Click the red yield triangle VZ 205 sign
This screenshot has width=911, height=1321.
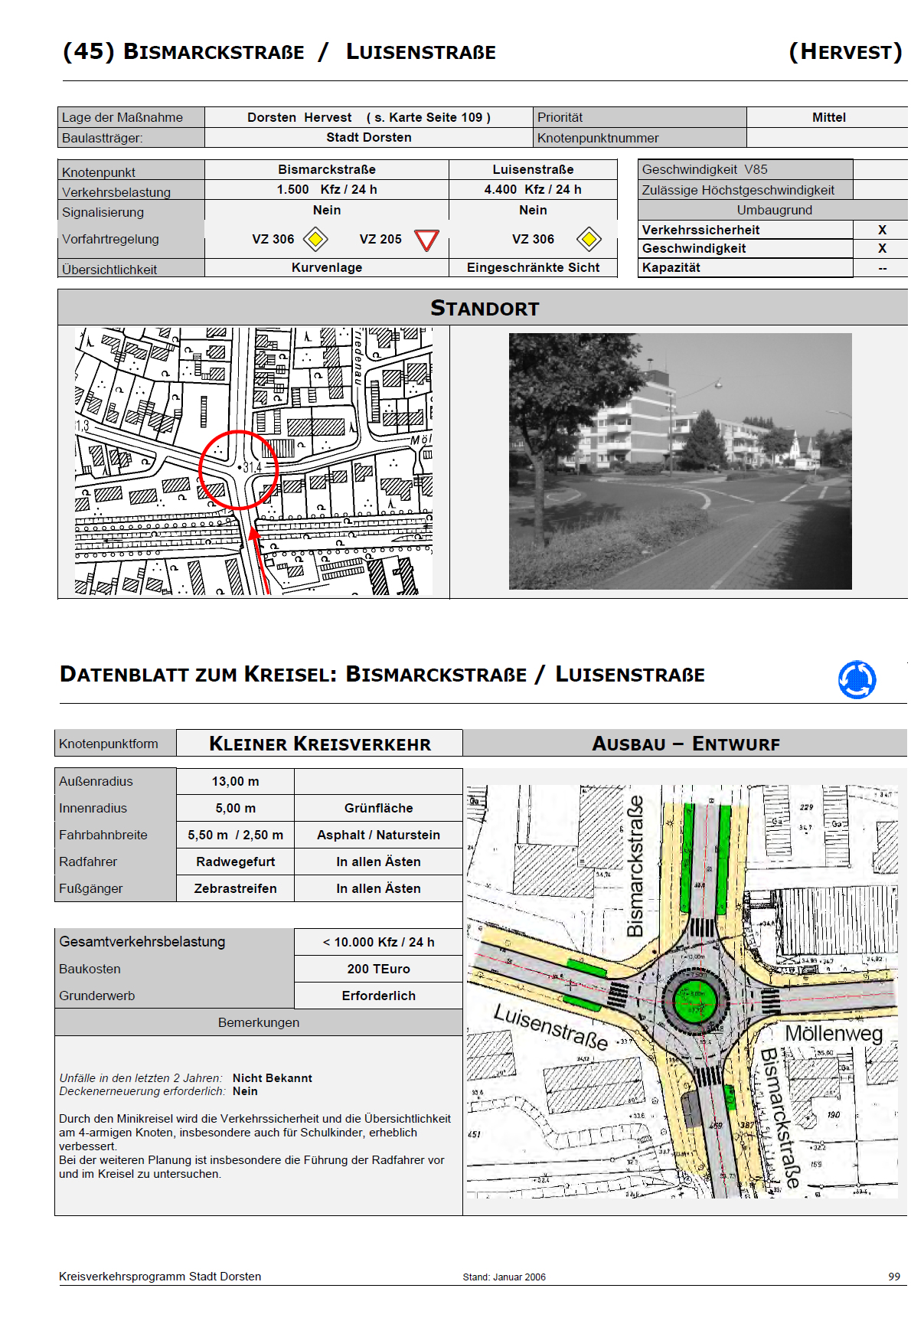click(426, 240)
